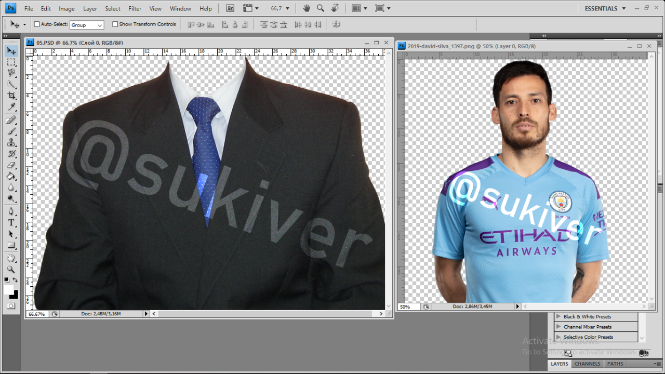Select the Brush tool

coord(11,131)
